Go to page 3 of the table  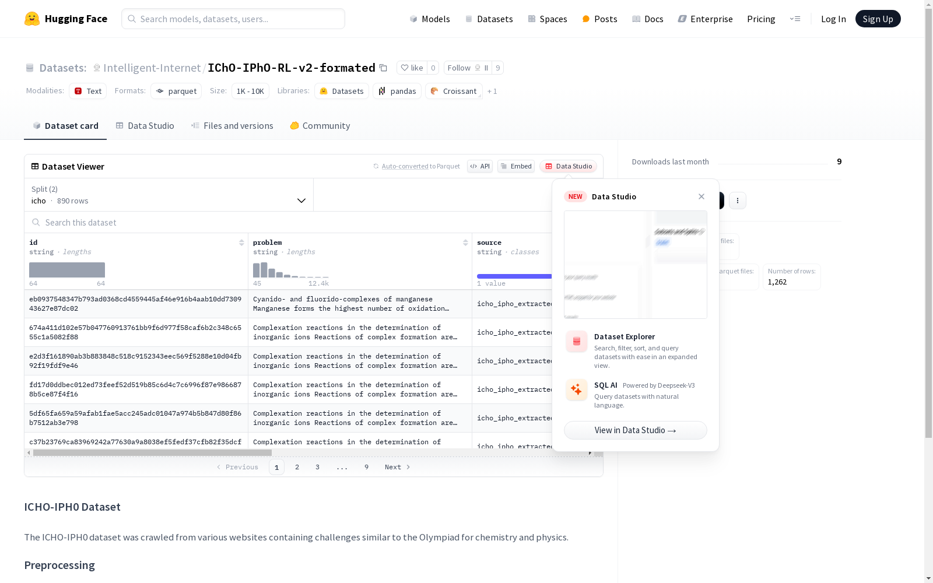318,467
